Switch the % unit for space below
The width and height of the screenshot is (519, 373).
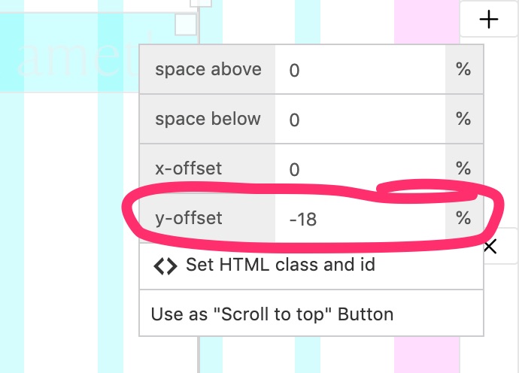463,120
